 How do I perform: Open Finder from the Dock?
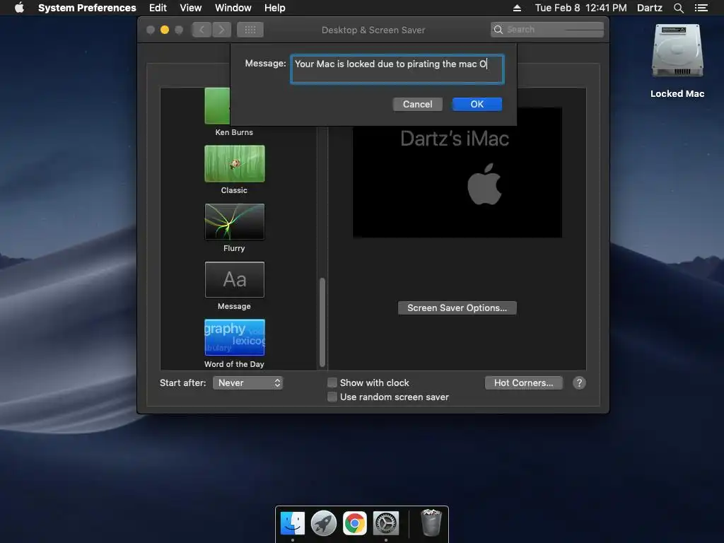tap(293, 523)
